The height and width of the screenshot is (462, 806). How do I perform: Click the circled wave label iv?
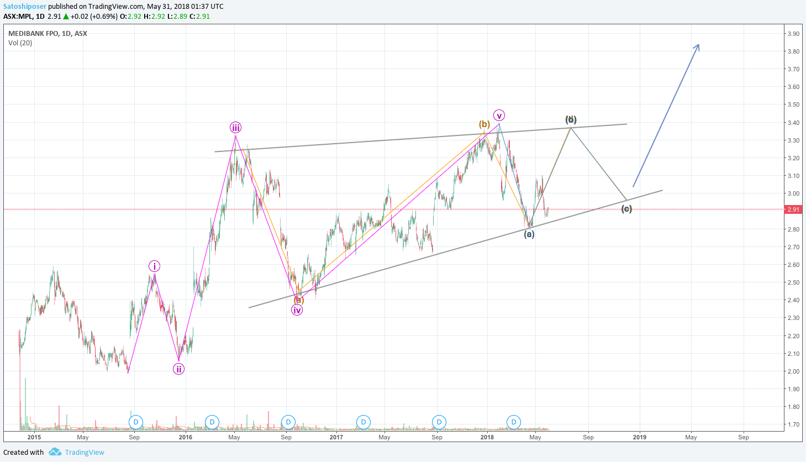click(x=297, y=310)
